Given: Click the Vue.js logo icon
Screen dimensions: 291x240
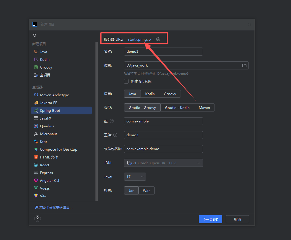Looking at the screenshot, I should (x=36, y=188).
